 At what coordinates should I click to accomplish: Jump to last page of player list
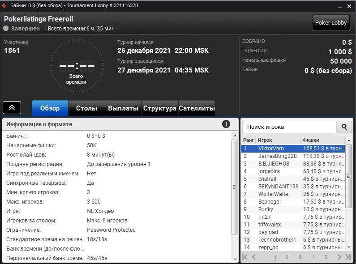pyautogui.click(x=348, y=257)
